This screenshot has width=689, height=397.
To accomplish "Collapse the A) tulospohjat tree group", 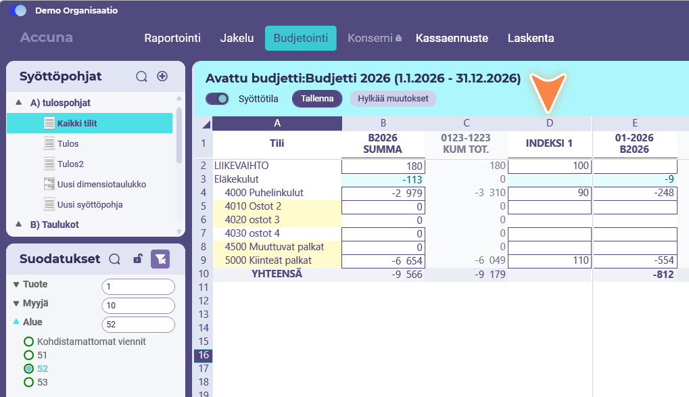I will coord(18,102).
